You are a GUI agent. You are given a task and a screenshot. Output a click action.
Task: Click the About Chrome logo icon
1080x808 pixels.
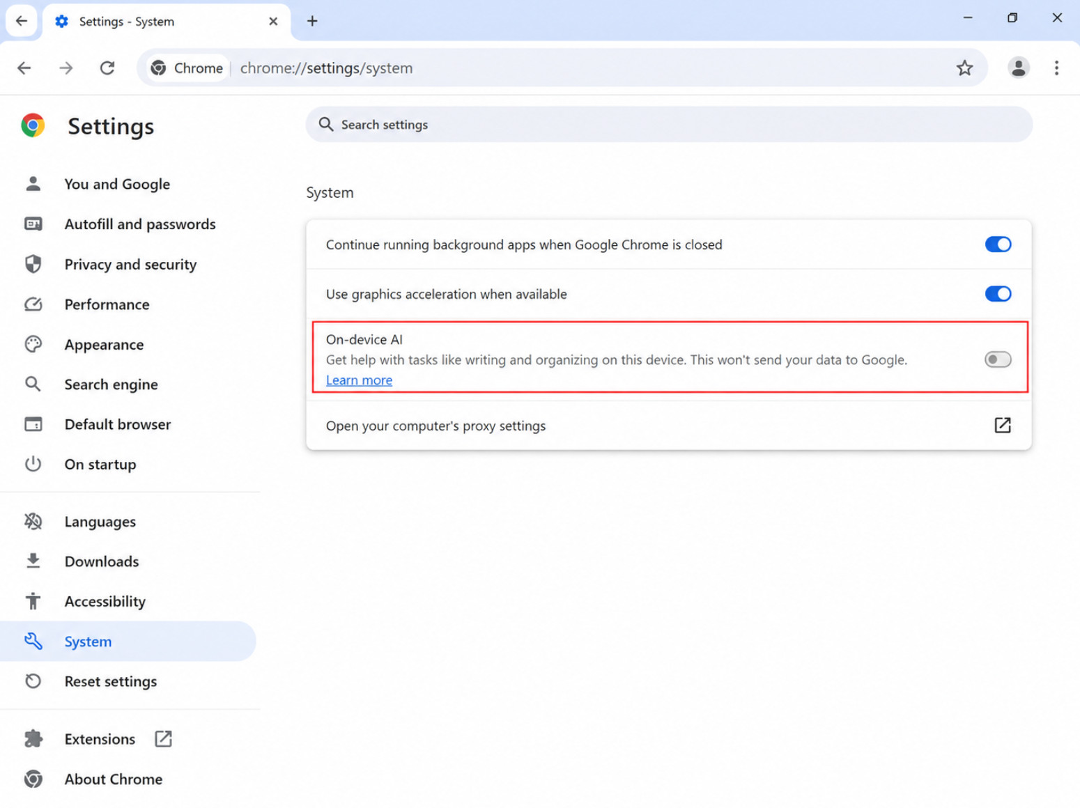pyautogui.click(x=33, y=779)
